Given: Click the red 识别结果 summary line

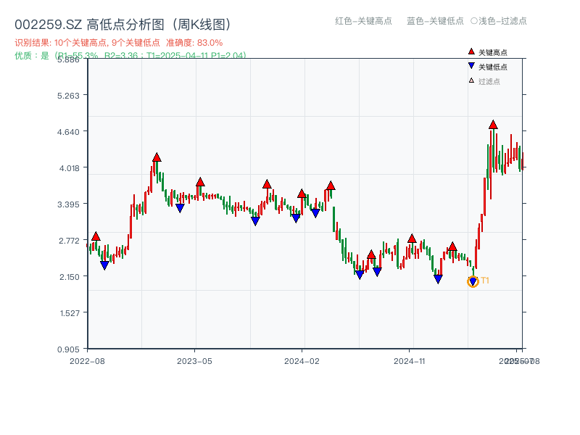Looking at the screenshot, I should [119, 43].
